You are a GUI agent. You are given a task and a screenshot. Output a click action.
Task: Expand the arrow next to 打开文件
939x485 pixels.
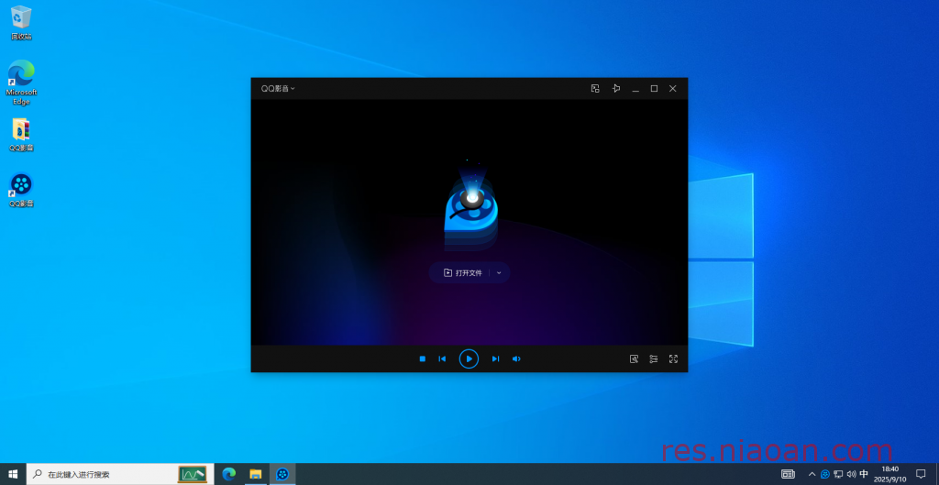pyautogui.click(x=499, y=273)
